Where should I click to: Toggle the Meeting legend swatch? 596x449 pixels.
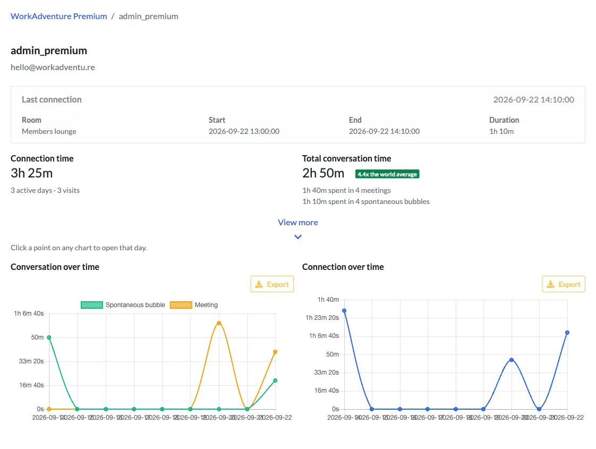coord(181,305)
